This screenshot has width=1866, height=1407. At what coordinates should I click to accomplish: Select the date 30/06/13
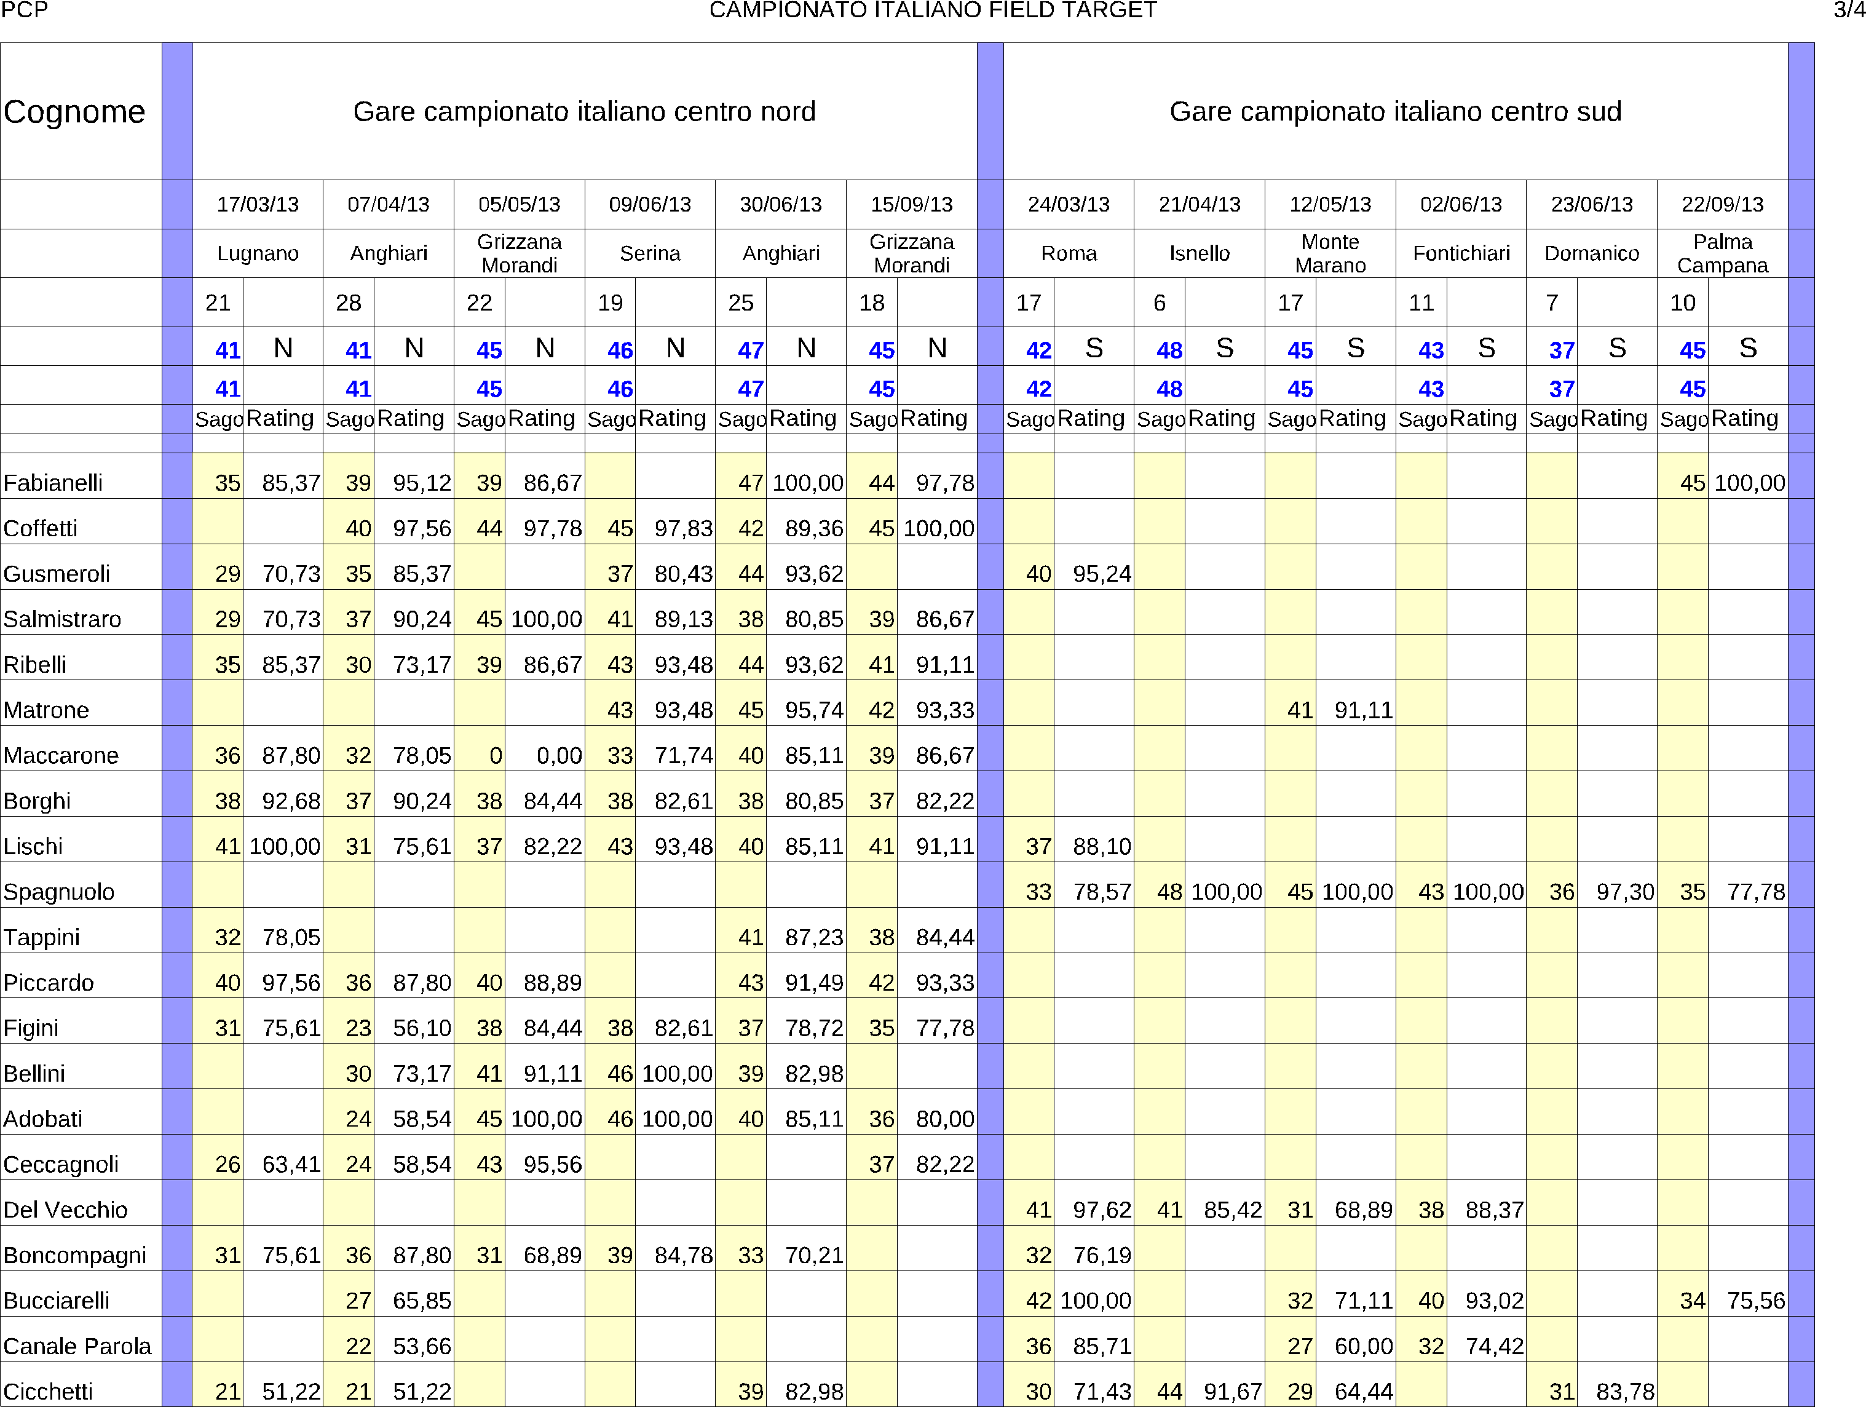(x=780, y=204)
